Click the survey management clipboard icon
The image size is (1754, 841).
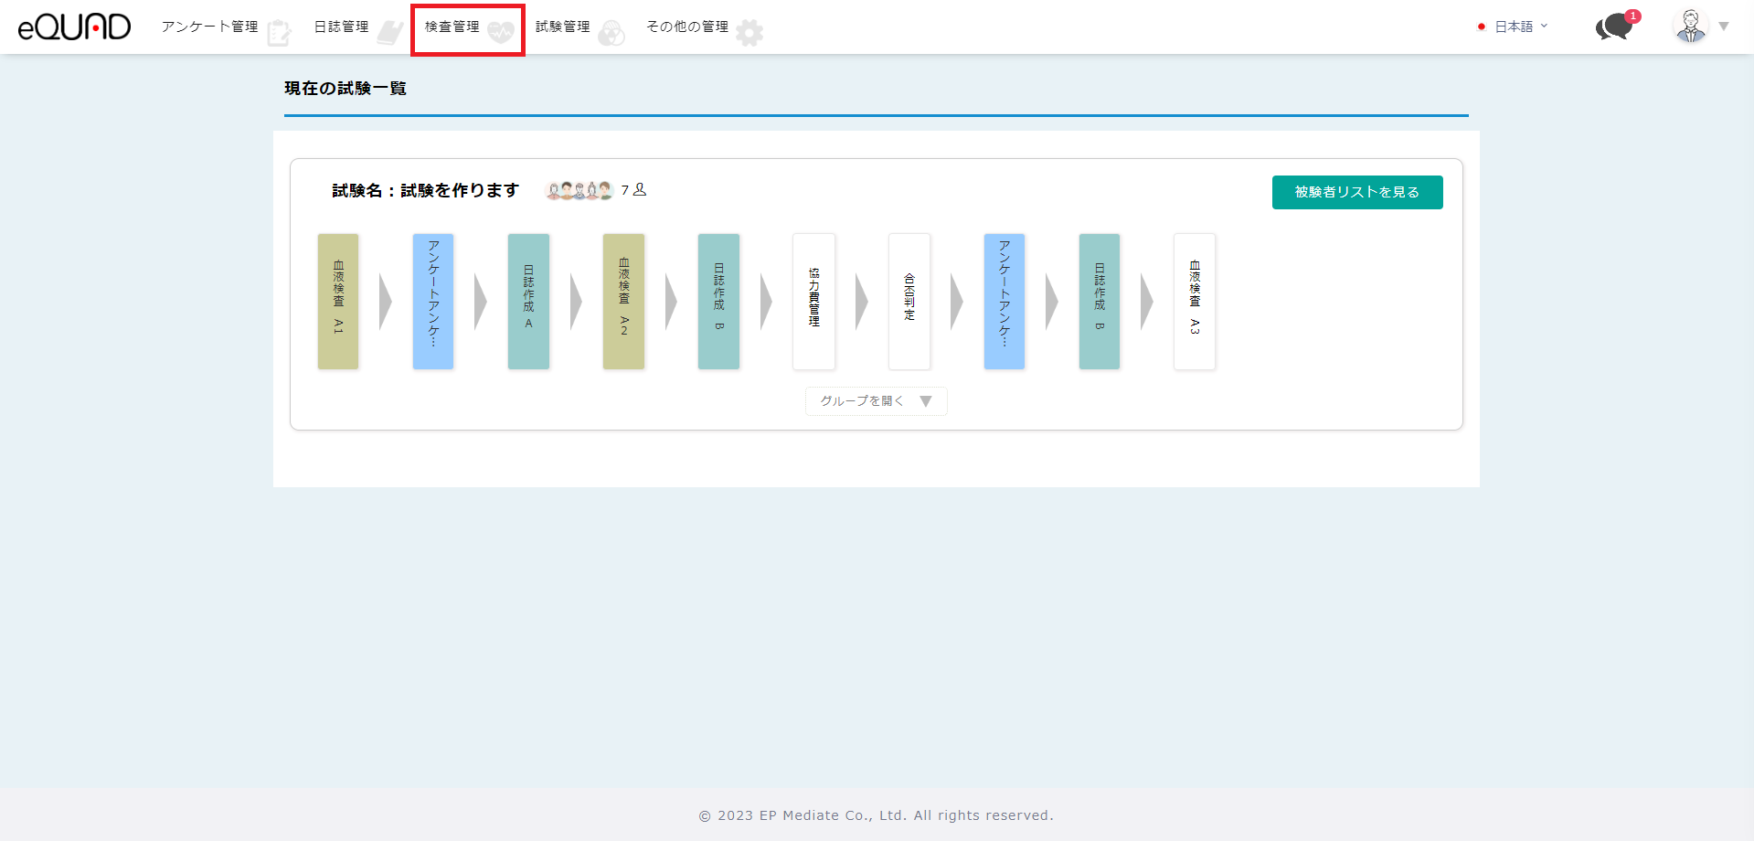click(x=279, y=33)
